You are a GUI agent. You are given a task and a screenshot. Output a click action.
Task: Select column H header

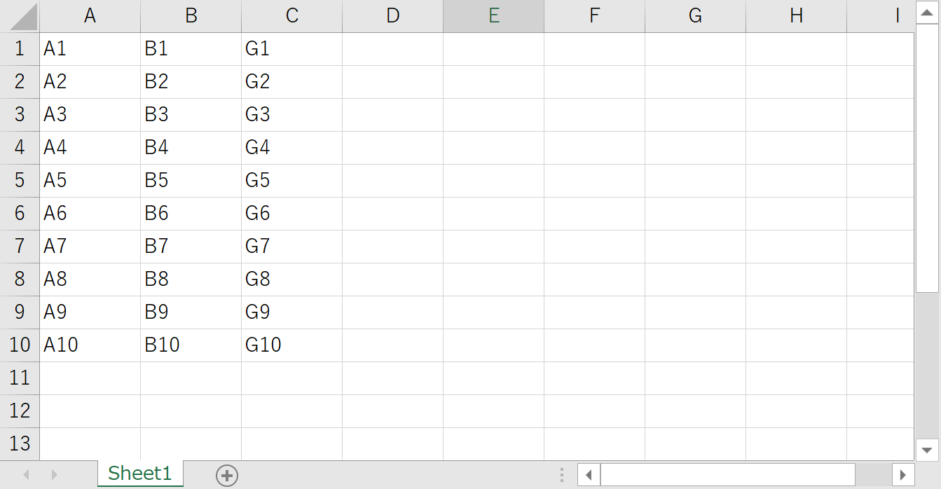(796, 16)
